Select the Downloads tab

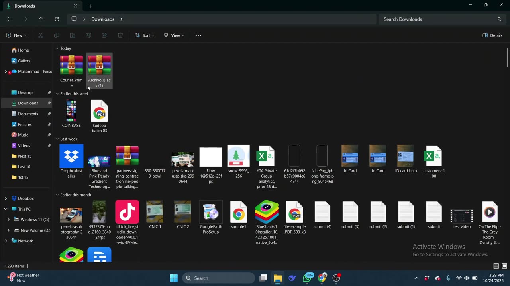(41, 6)
